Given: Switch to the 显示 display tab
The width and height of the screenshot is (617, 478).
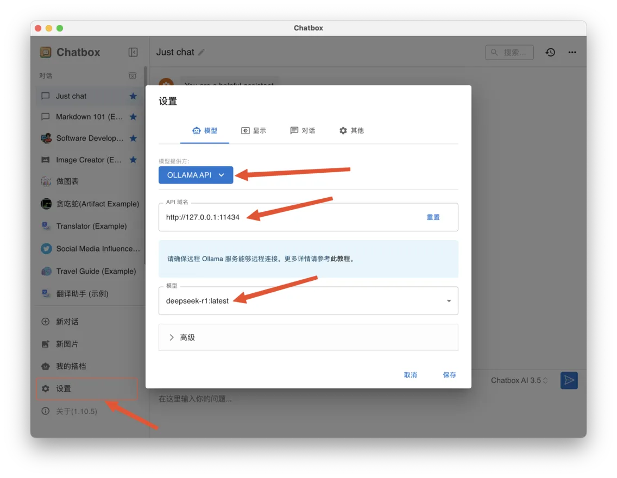Looking at the screenshot, I should pyautogui.click(x=254, y=130).
